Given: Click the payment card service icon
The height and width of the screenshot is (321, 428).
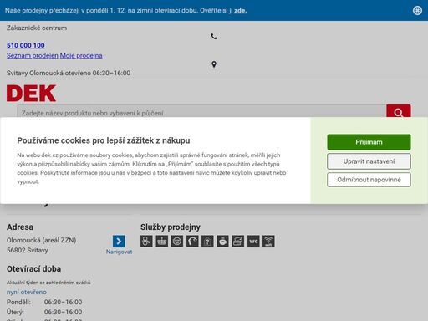Looking at the screenshot, I should point(238,242).
